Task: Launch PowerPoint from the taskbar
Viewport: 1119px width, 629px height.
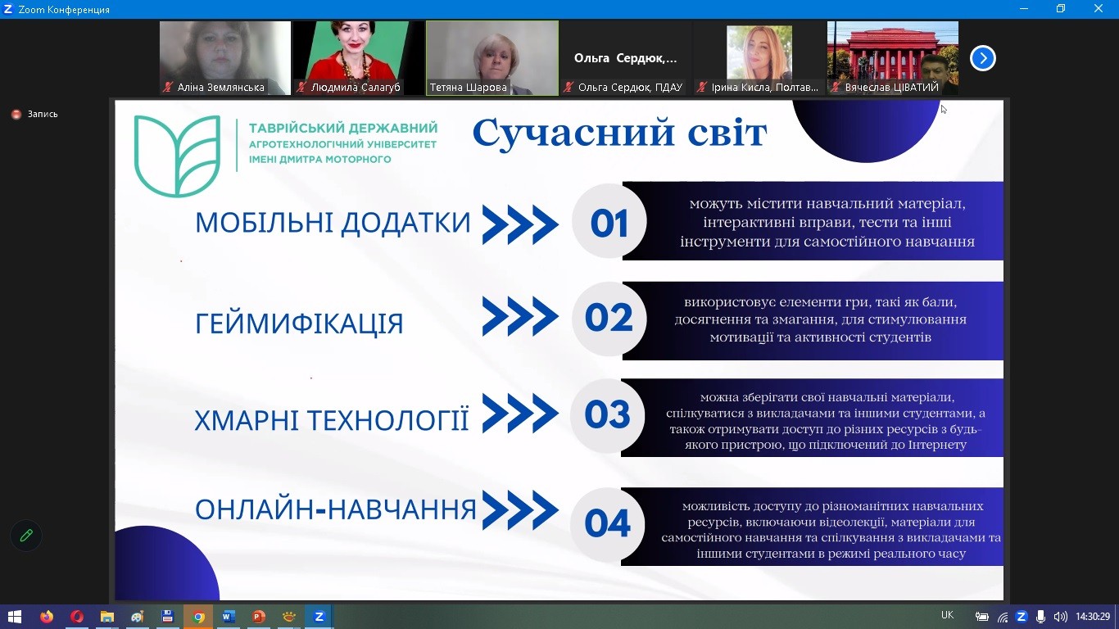Action: (258, 617)
